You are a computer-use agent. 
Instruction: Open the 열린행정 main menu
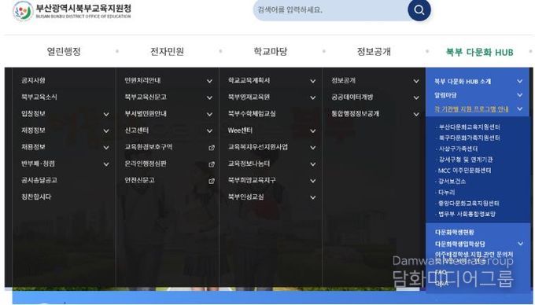click(64, 51)
